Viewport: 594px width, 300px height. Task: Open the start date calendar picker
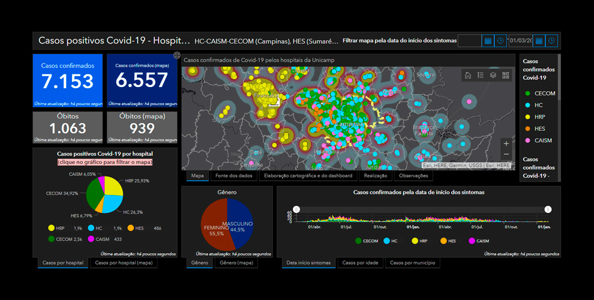coord(488,41)
